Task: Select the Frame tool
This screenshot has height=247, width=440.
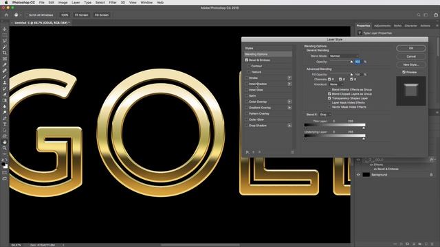Action: (5, 59)
